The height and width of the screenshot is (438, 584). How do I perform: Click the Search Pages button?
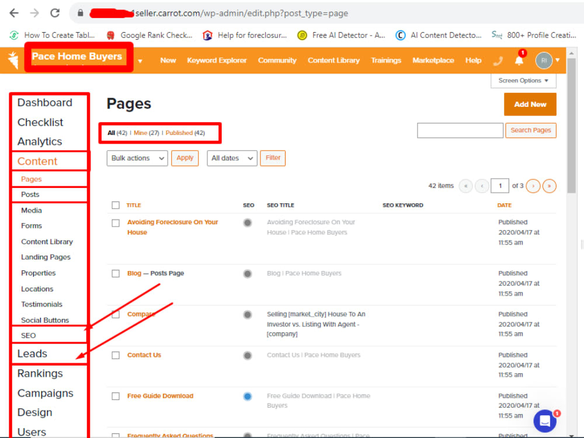pyautogui.click(x=531, y=130)
